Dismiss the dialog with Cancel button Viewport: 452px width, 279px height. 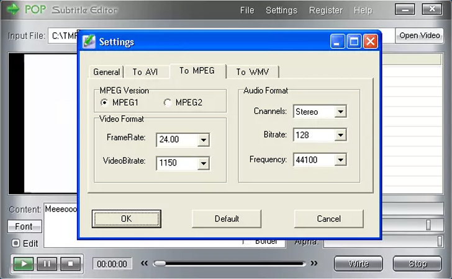click(x=328, y=219)
